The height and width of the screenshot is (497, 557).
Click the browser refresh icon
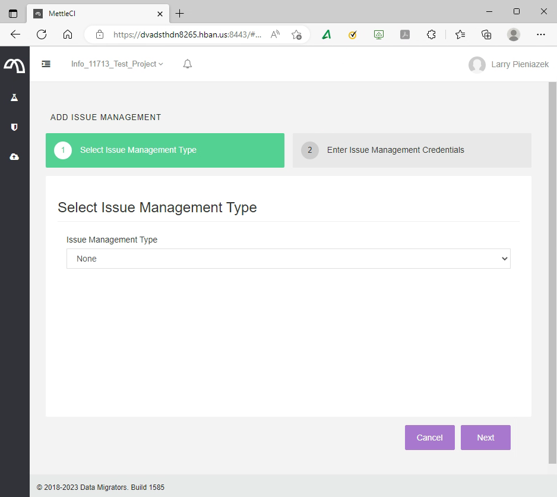42,34
